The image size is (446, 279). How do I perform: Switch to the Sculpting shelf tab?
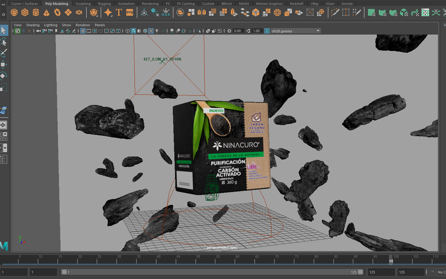[83, 4]
